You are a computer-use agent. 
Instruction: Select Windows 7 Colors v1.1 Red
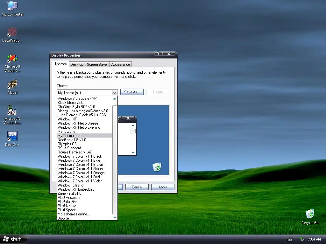pyautogui.click(x=85, y=177)
